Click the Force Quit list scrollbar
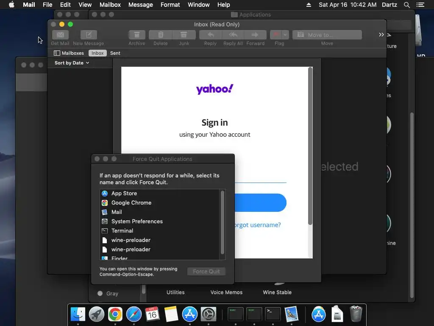 [x=222, y=222]
